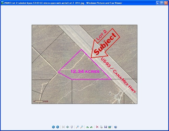169x131 pixels.
Task: Open the image for editing
Action: pyautogui.click(x=110, y=127)
